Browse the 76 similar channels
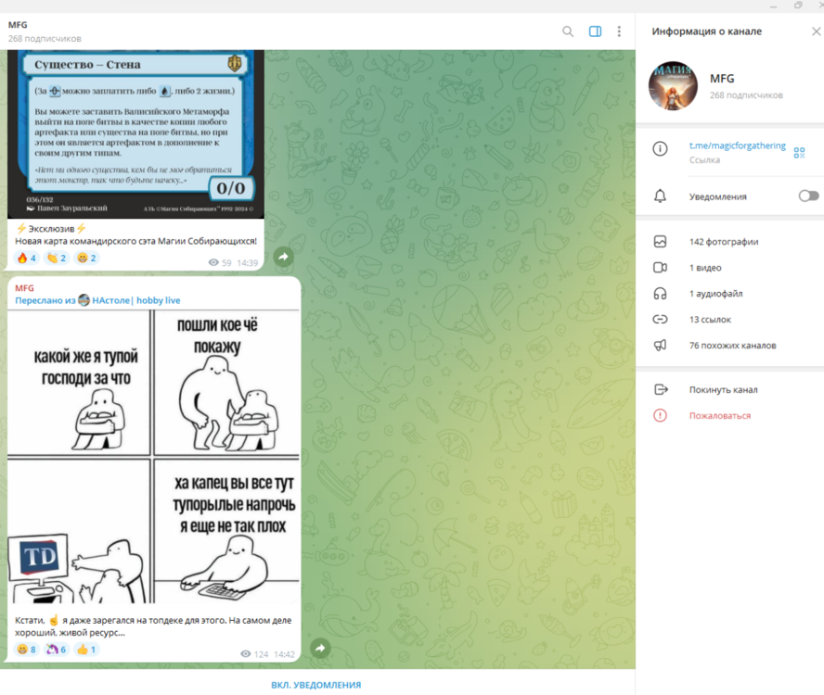Screen dimensions: 824x695 pos(732,346)
